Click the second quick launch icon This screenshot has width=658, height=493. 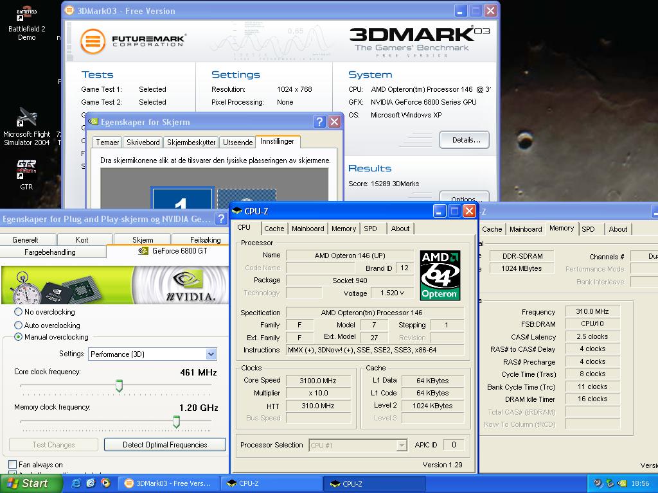(91, 483)
